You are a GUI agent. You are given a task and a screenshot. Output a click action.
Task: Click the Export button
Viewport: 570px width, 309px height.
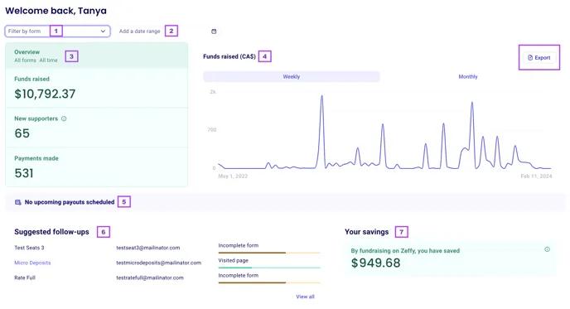(539, 57)
